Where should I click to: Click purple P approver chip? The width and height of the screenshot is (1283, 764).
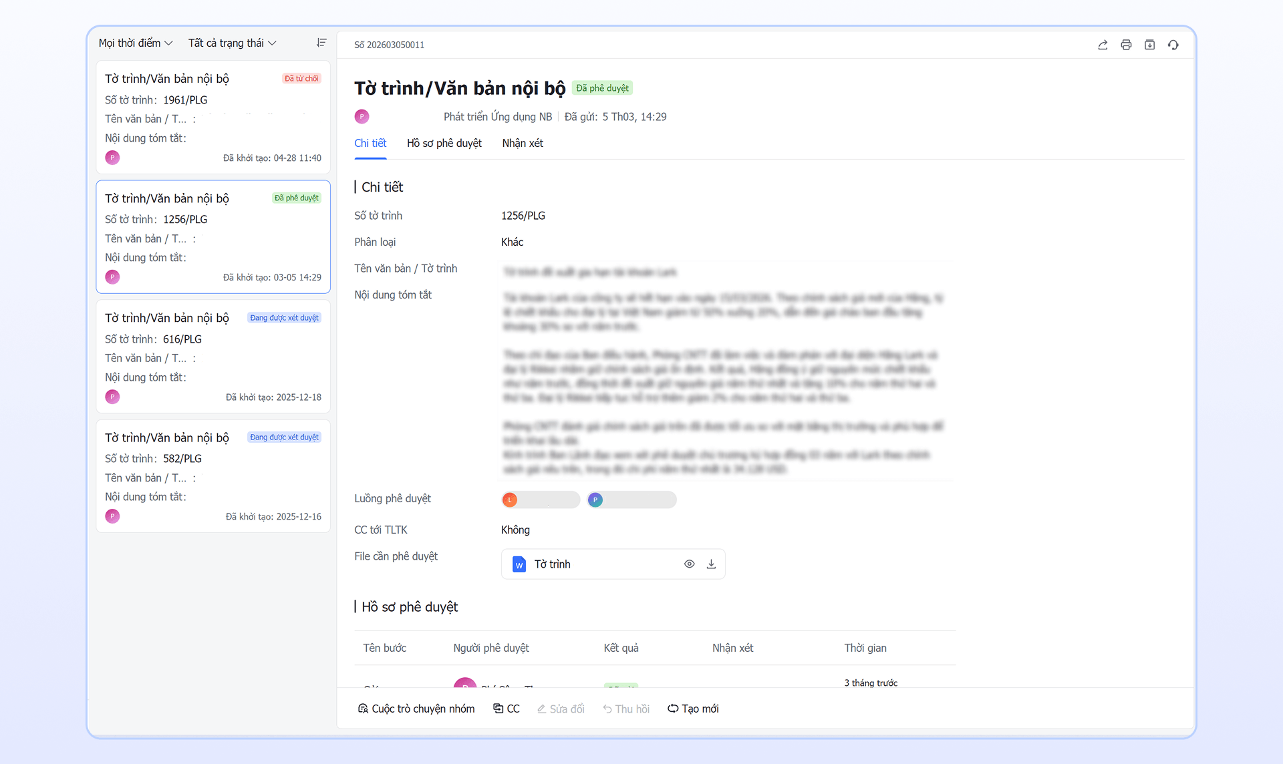pos(631,500)
